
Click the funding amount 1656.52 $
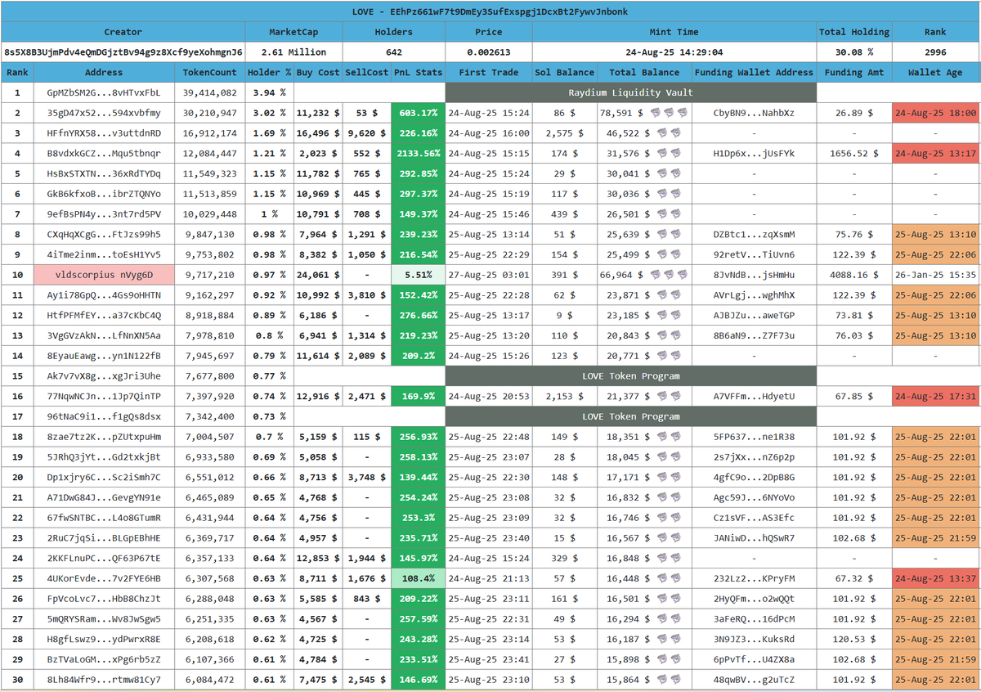pyautogui.click(x=854, y=153)
